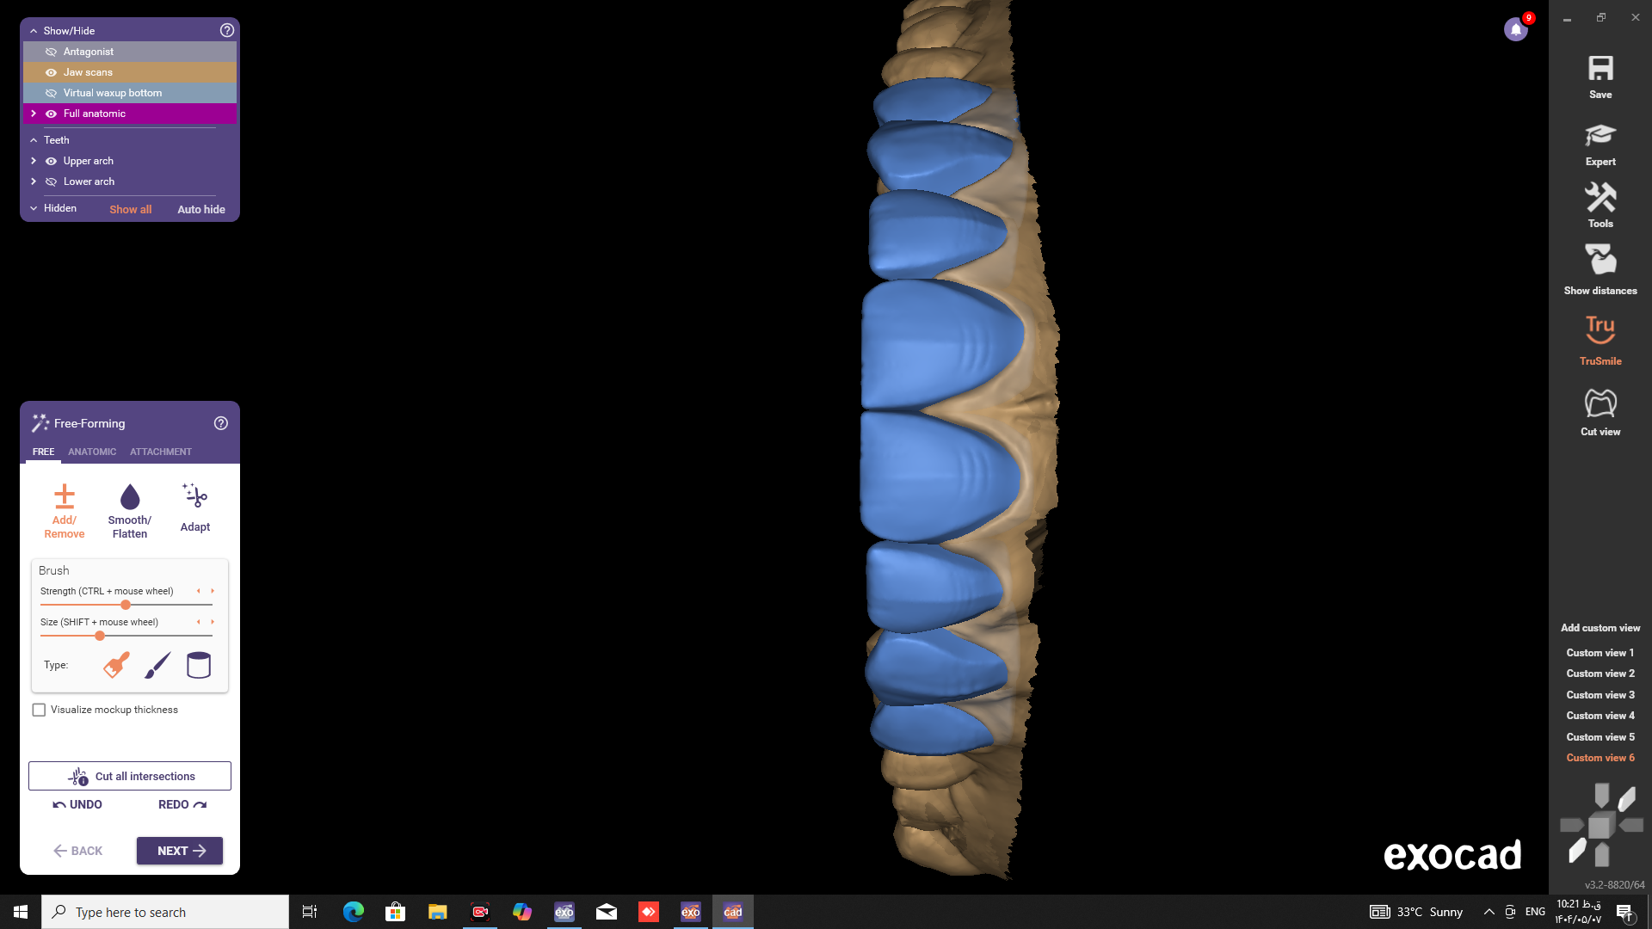
Task: Activate Show distances tool
Action: click(1600, 261)
